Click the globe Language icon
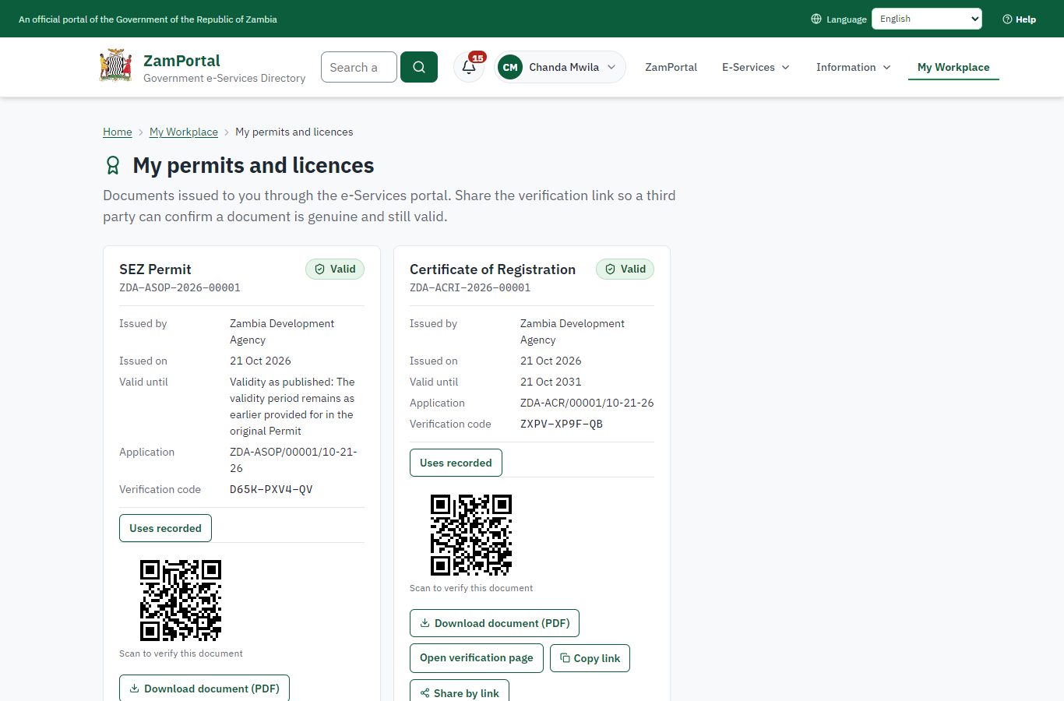This screenshot has height=701, width=1064. pos(816,19)
